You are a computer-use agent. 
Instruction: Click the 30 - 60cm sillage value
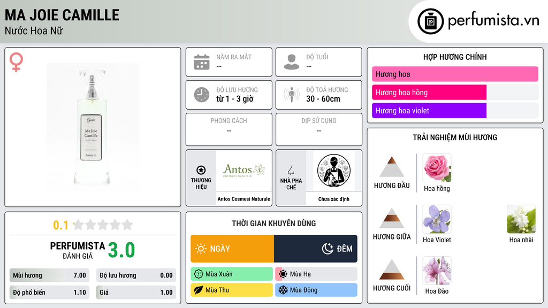(323, 99)
